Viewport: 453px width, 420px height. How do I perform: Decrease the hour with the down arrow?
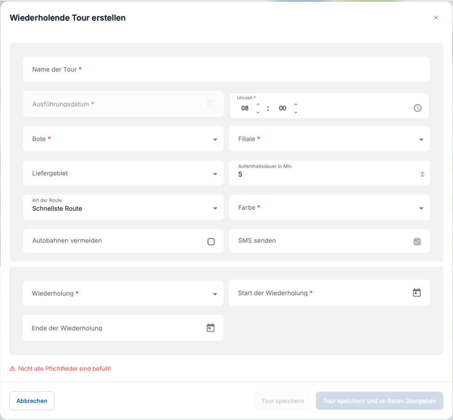pyautogui.click(x=258, y=112)
